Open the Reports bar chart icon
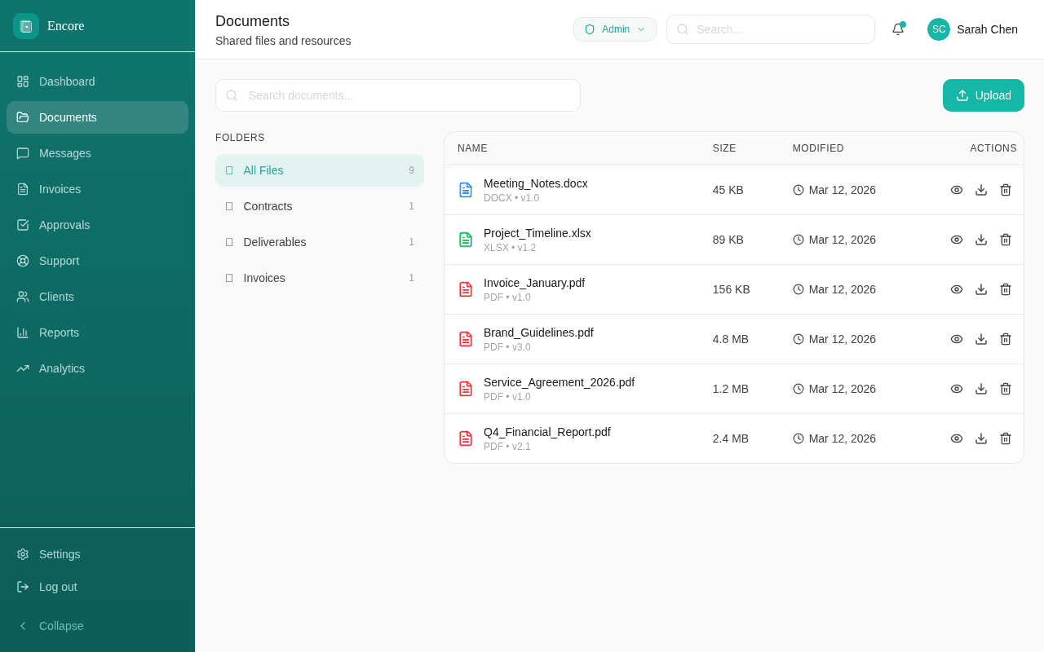The image size is (1044, 652). pyautogui.click(x=23, y=333)
